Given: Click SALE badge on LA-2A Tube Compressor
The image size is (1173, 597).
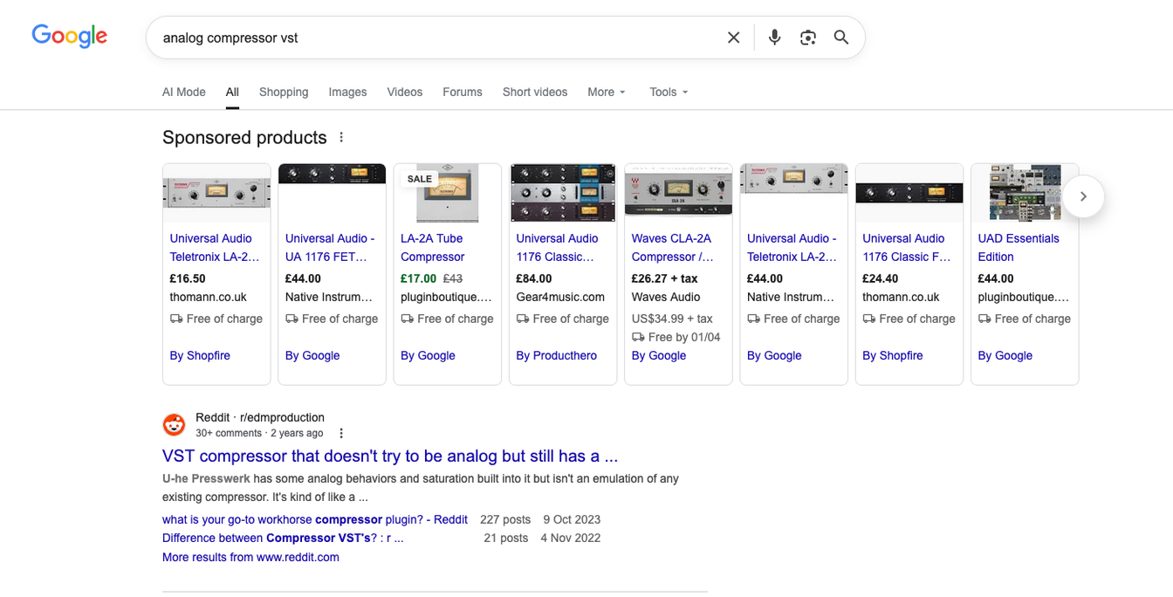Looking at the screenshot, I should (420, 178).
